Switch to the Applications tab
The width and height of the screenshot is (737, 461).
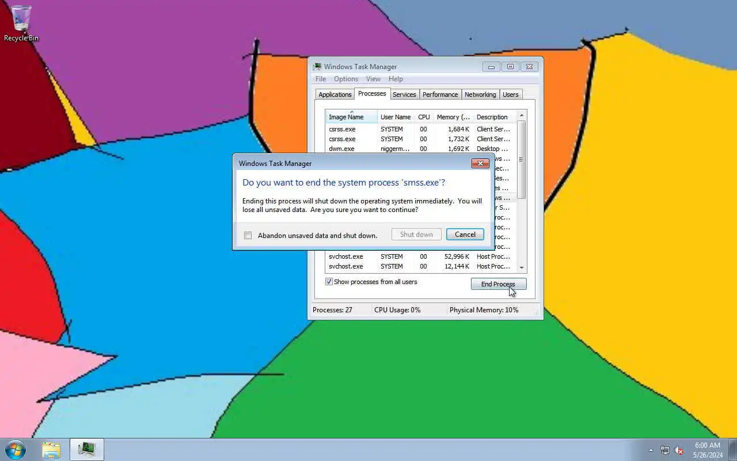click(x=335, y=95)
